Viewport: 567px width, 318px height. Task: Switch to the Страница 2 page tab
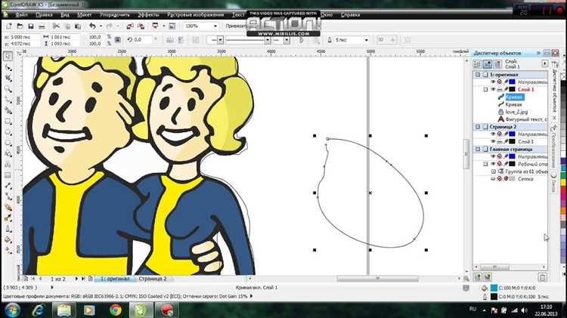click(x=152, y=279)
